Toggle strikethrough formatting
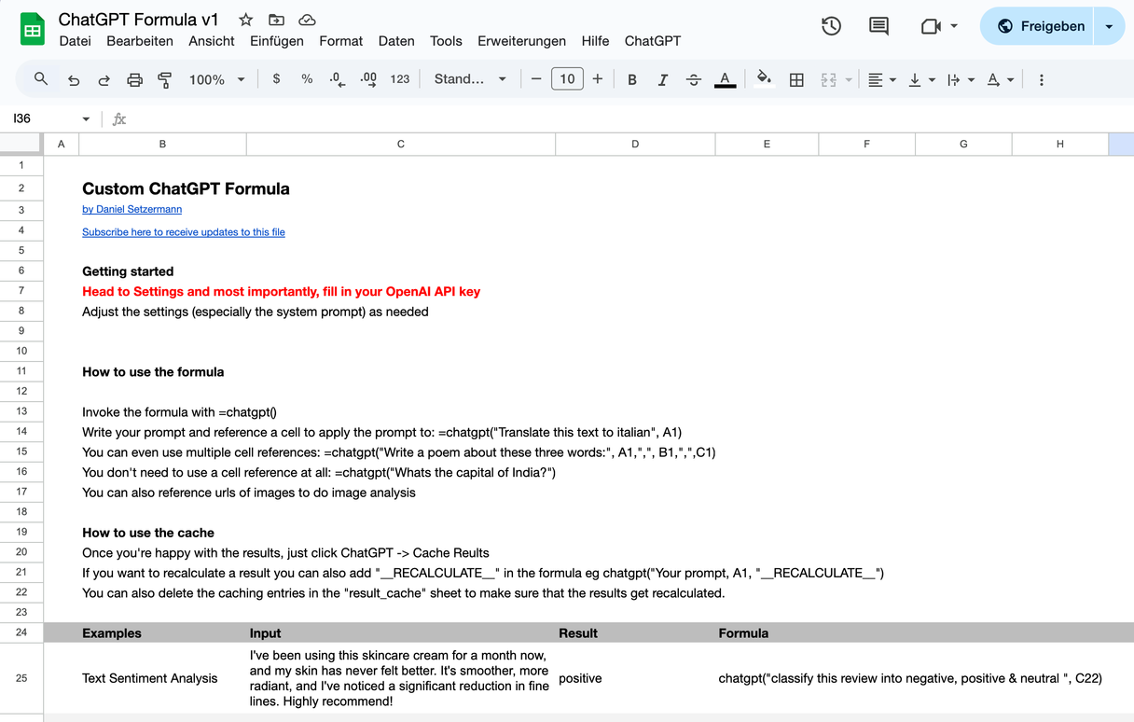The image size is (1134, 722). pos(694,80)
